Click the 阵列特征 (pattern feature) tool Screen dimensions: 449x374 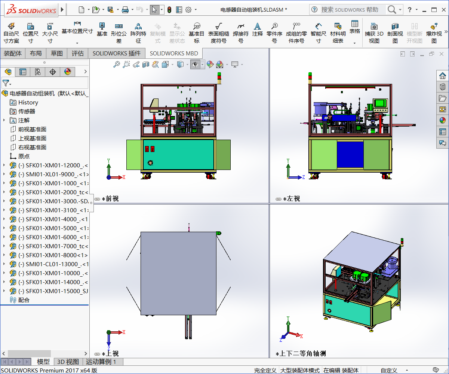(138, 33)
